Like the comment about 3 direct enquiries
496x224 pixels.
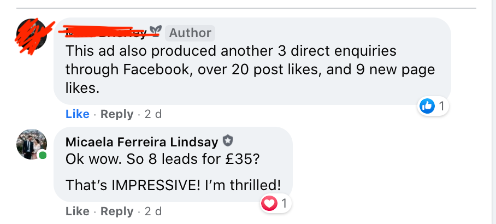[x=77, y=114]
